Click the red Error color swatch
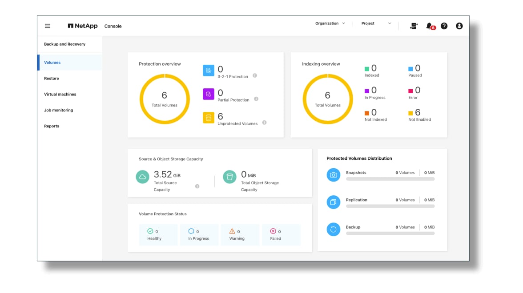523x293 pixels. [x=410, y=91]
